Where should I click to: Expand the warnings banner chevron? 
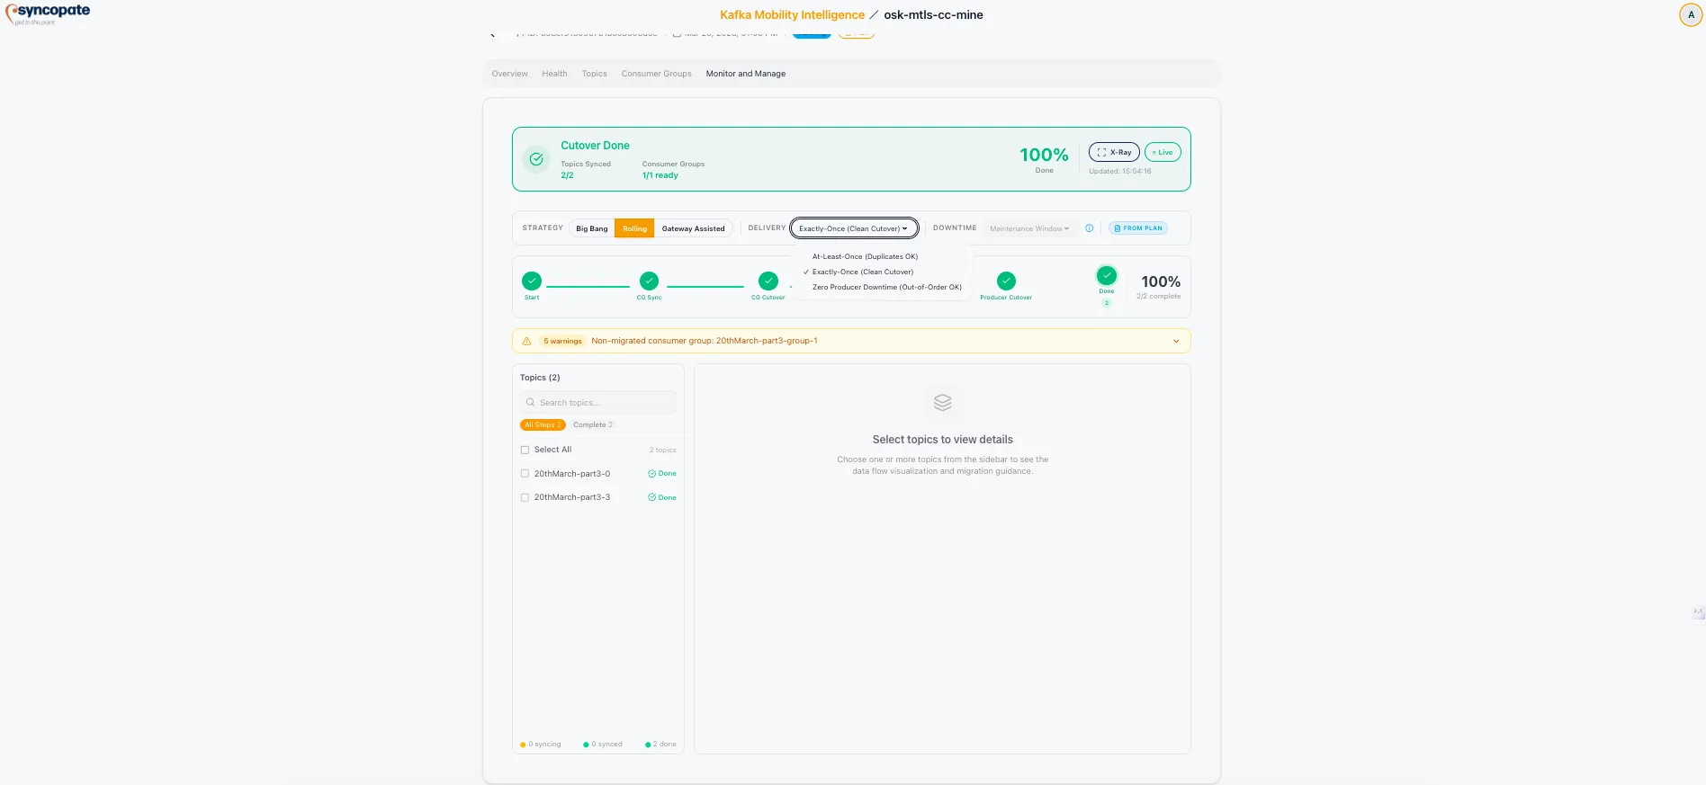[x=1176, y=341]
